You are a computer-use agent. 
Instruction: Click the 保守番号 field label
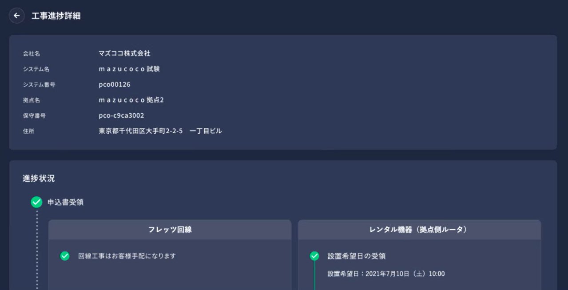pyautogui.click(x=34, y=115)
